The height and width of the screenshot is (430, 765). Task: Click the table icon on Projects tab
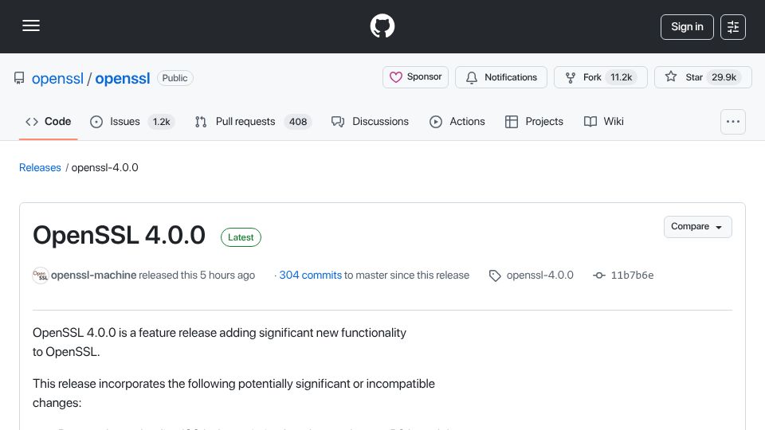(512, 122)
